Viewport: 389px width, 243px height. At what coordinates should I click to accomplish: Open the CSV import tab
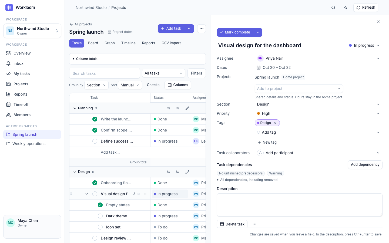[x=171, y=43]
